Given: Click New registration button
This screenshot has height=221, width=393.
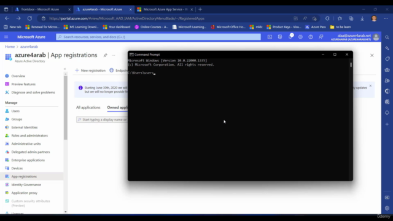Looking at the screenshot, I should (90, 71).
